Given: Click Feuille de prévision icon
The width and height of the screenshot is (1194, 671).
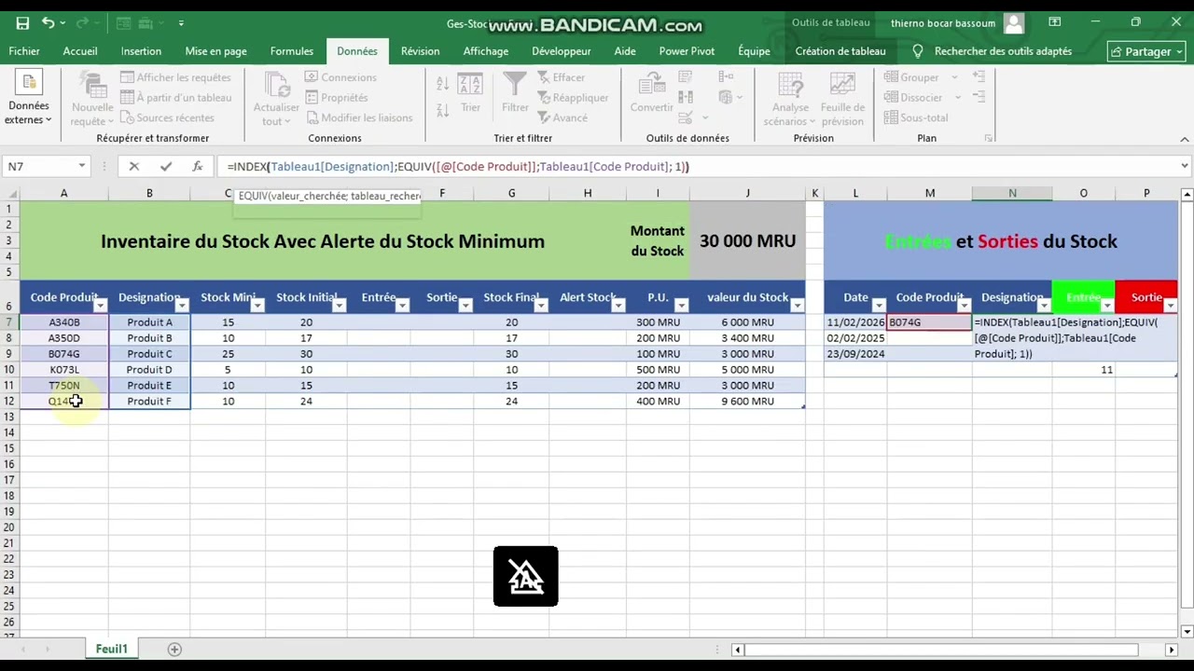Looking at the screenshot, I should click(842, 99).
